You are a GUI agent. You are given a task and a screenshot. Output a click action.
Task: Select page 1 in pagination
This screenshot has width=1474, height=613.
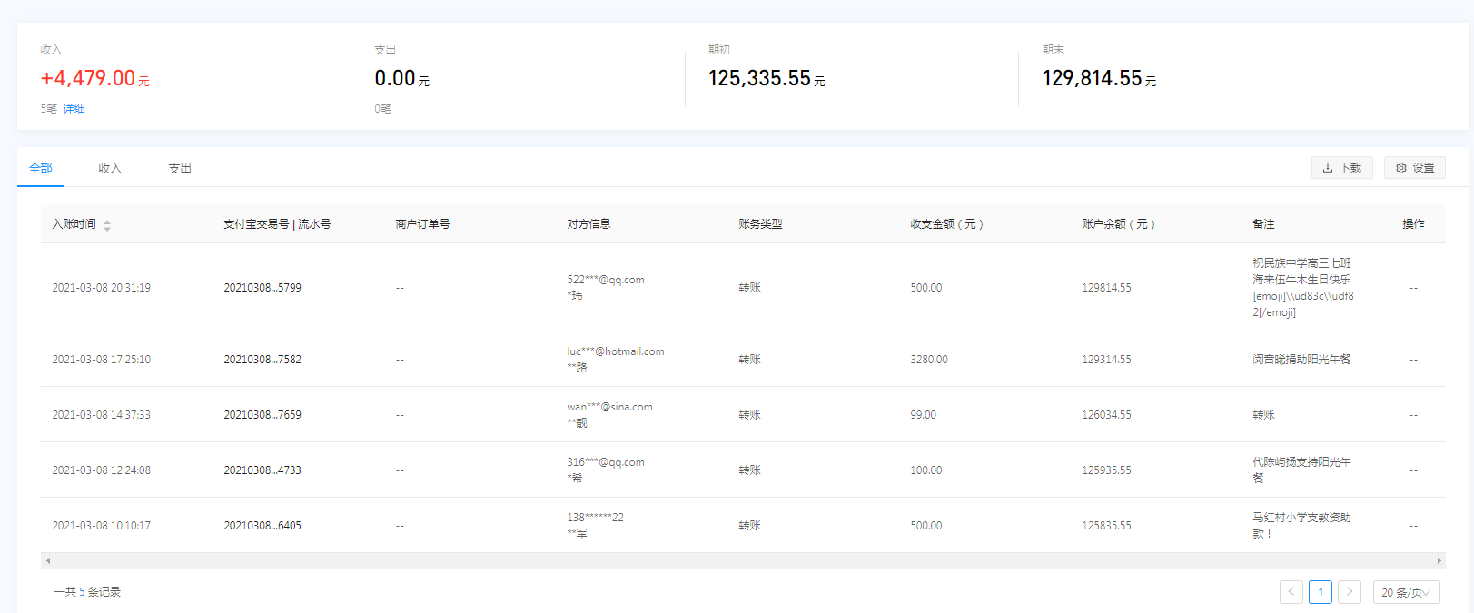(x=1321, y=592)
